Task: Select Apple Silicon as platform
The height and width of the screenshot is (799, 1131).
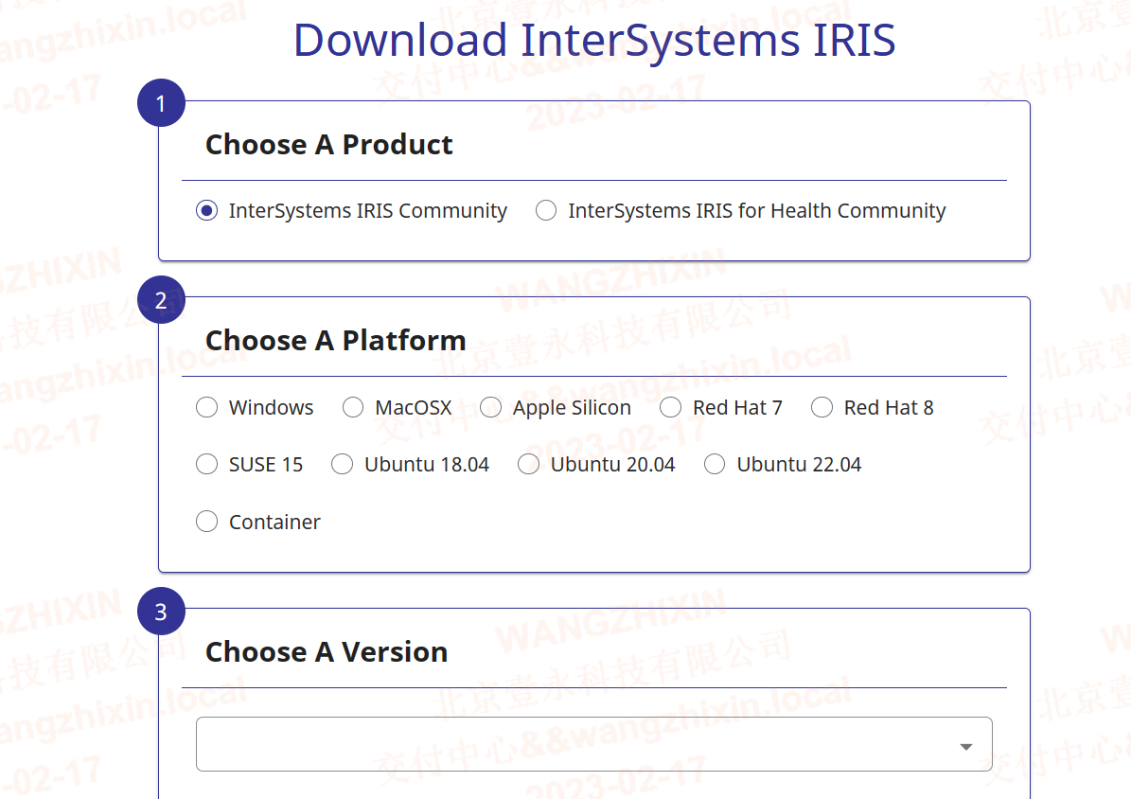Action: click(491, 408)
